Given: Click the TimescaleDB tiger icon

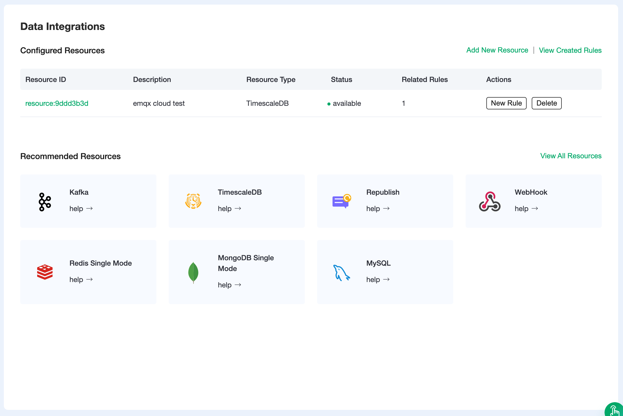Looking at the screenshot, I should 193,201.
